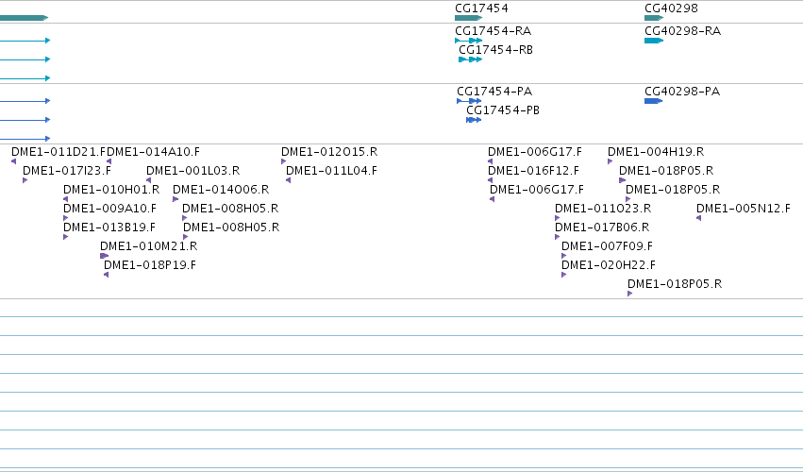Image resolution: width=803 pixels, height=472 pixels.
Task: Select protein CG17454-PA label
Action: 494,92
